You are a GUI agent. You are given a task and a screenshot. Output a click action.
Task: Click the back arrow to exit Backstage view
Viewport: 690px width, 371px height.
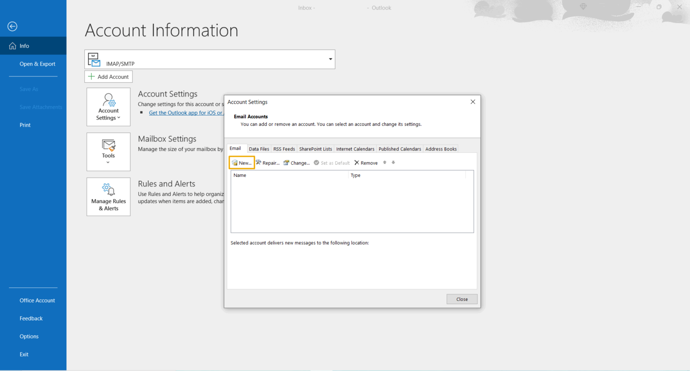click(12, 26)
